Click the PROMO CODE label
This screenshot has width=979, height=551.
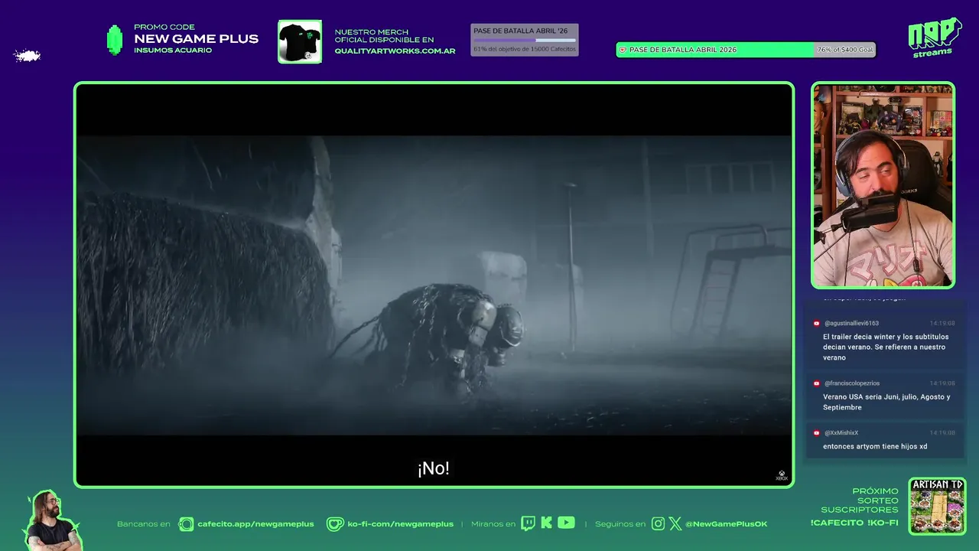click(x=164, y=27)
